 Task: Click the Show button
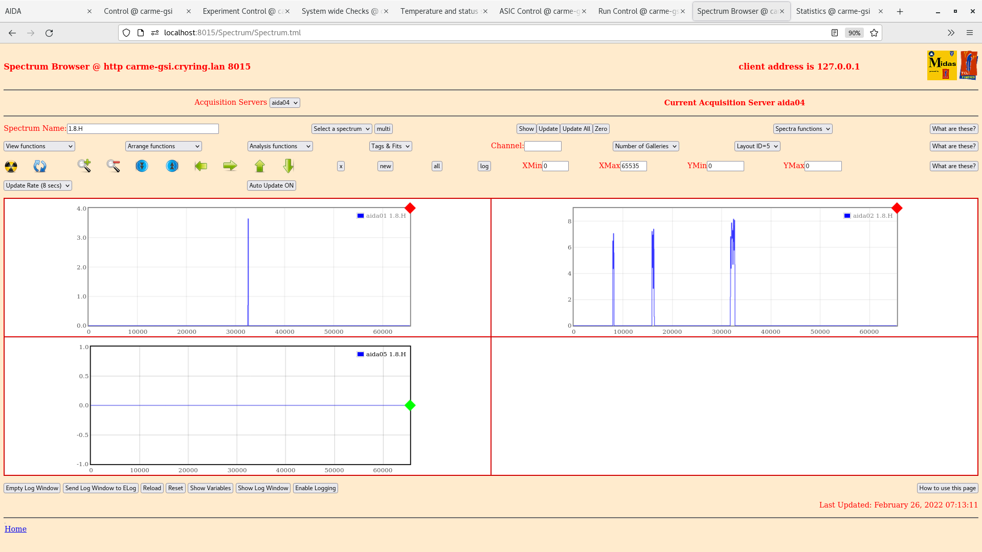(x=526, y=129)
